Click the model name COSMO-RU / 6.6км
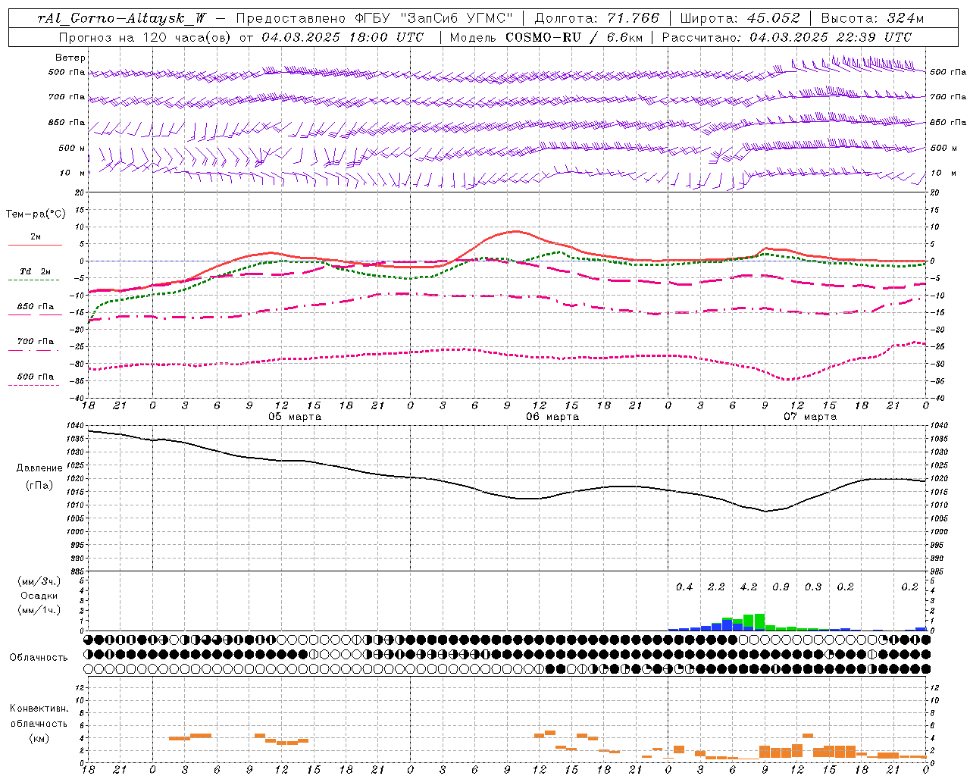 (574, 37)
